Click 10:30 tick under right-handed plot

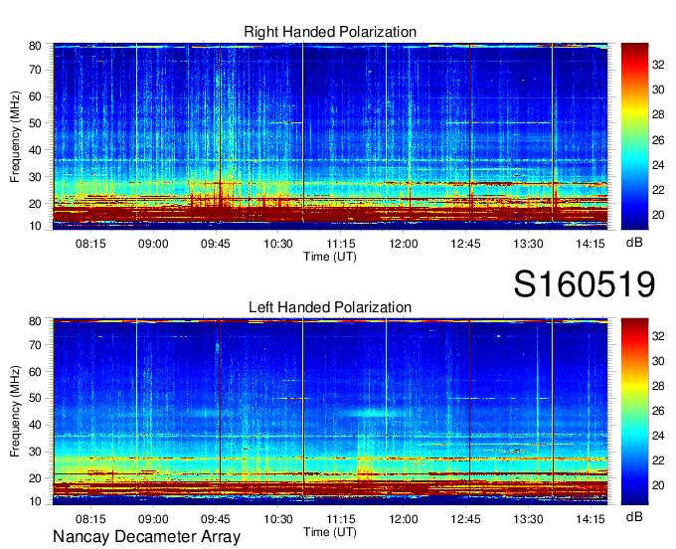point(278,244)
